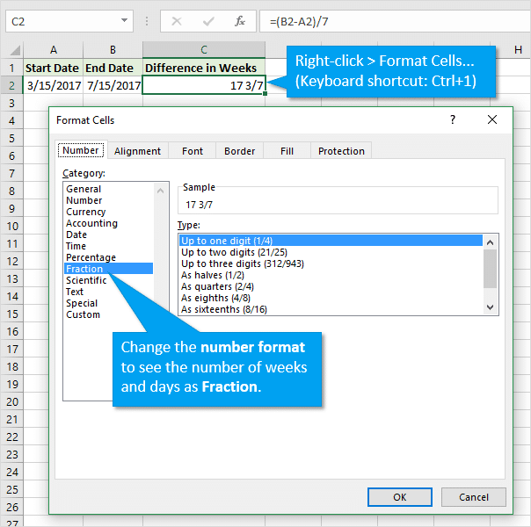
Task: Switch to the Border tab
Action: point(239,151)
